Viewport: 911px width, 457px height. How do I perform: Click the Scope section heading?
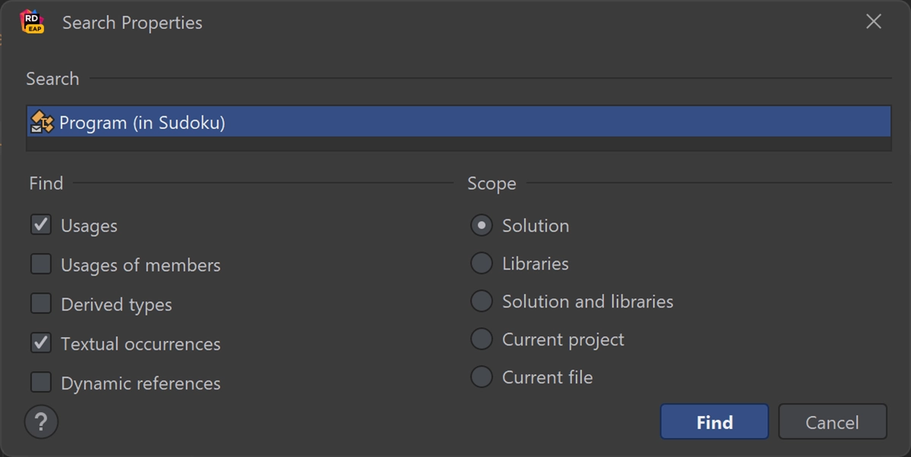click(x=492, y=184)
